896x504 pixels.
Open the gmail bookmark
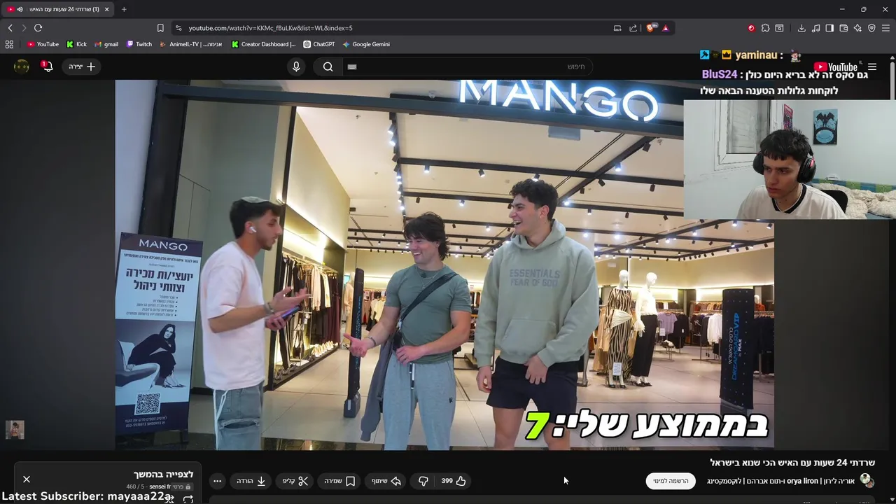106,44
